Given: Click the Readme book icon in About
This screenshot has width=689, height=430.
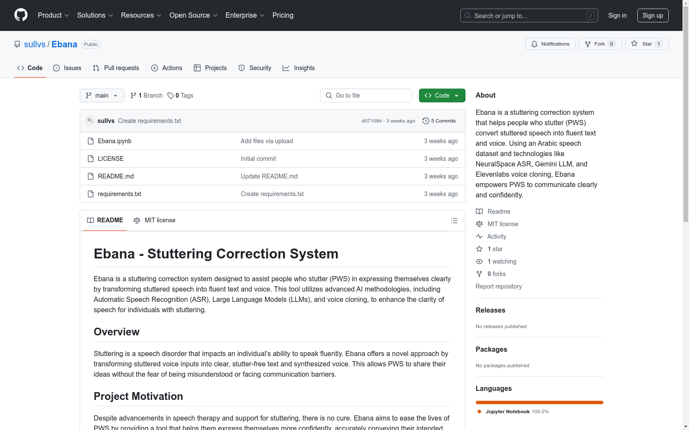Looking at the screenshot, I should 479,212.
